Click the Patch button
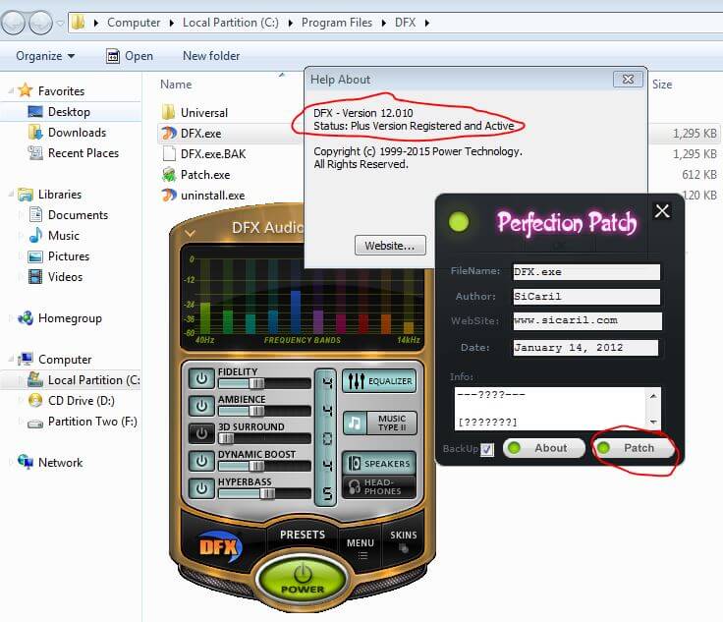This screenshot has height=622, width=723. tap(633, 448)
